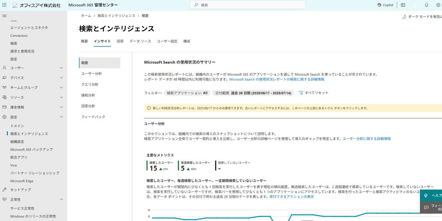Screen dimensions: 442x221
Task: Open 請求と使用状況 in sidebar
Action: (22, 51)
